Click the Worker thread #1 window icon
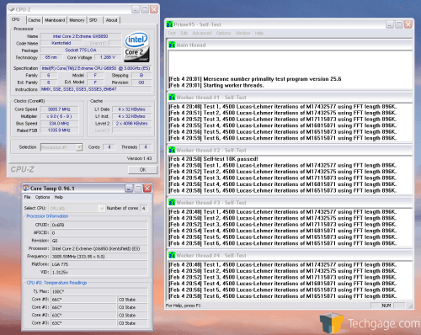This screenshot has width=421, height=335. click(172, 98)
